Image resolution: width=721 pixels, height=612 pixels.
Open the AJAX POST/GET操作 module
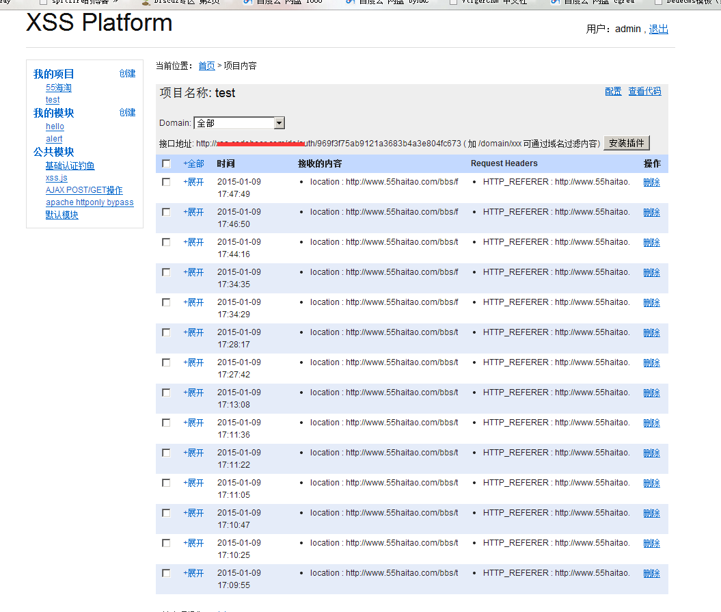point(84,190)
